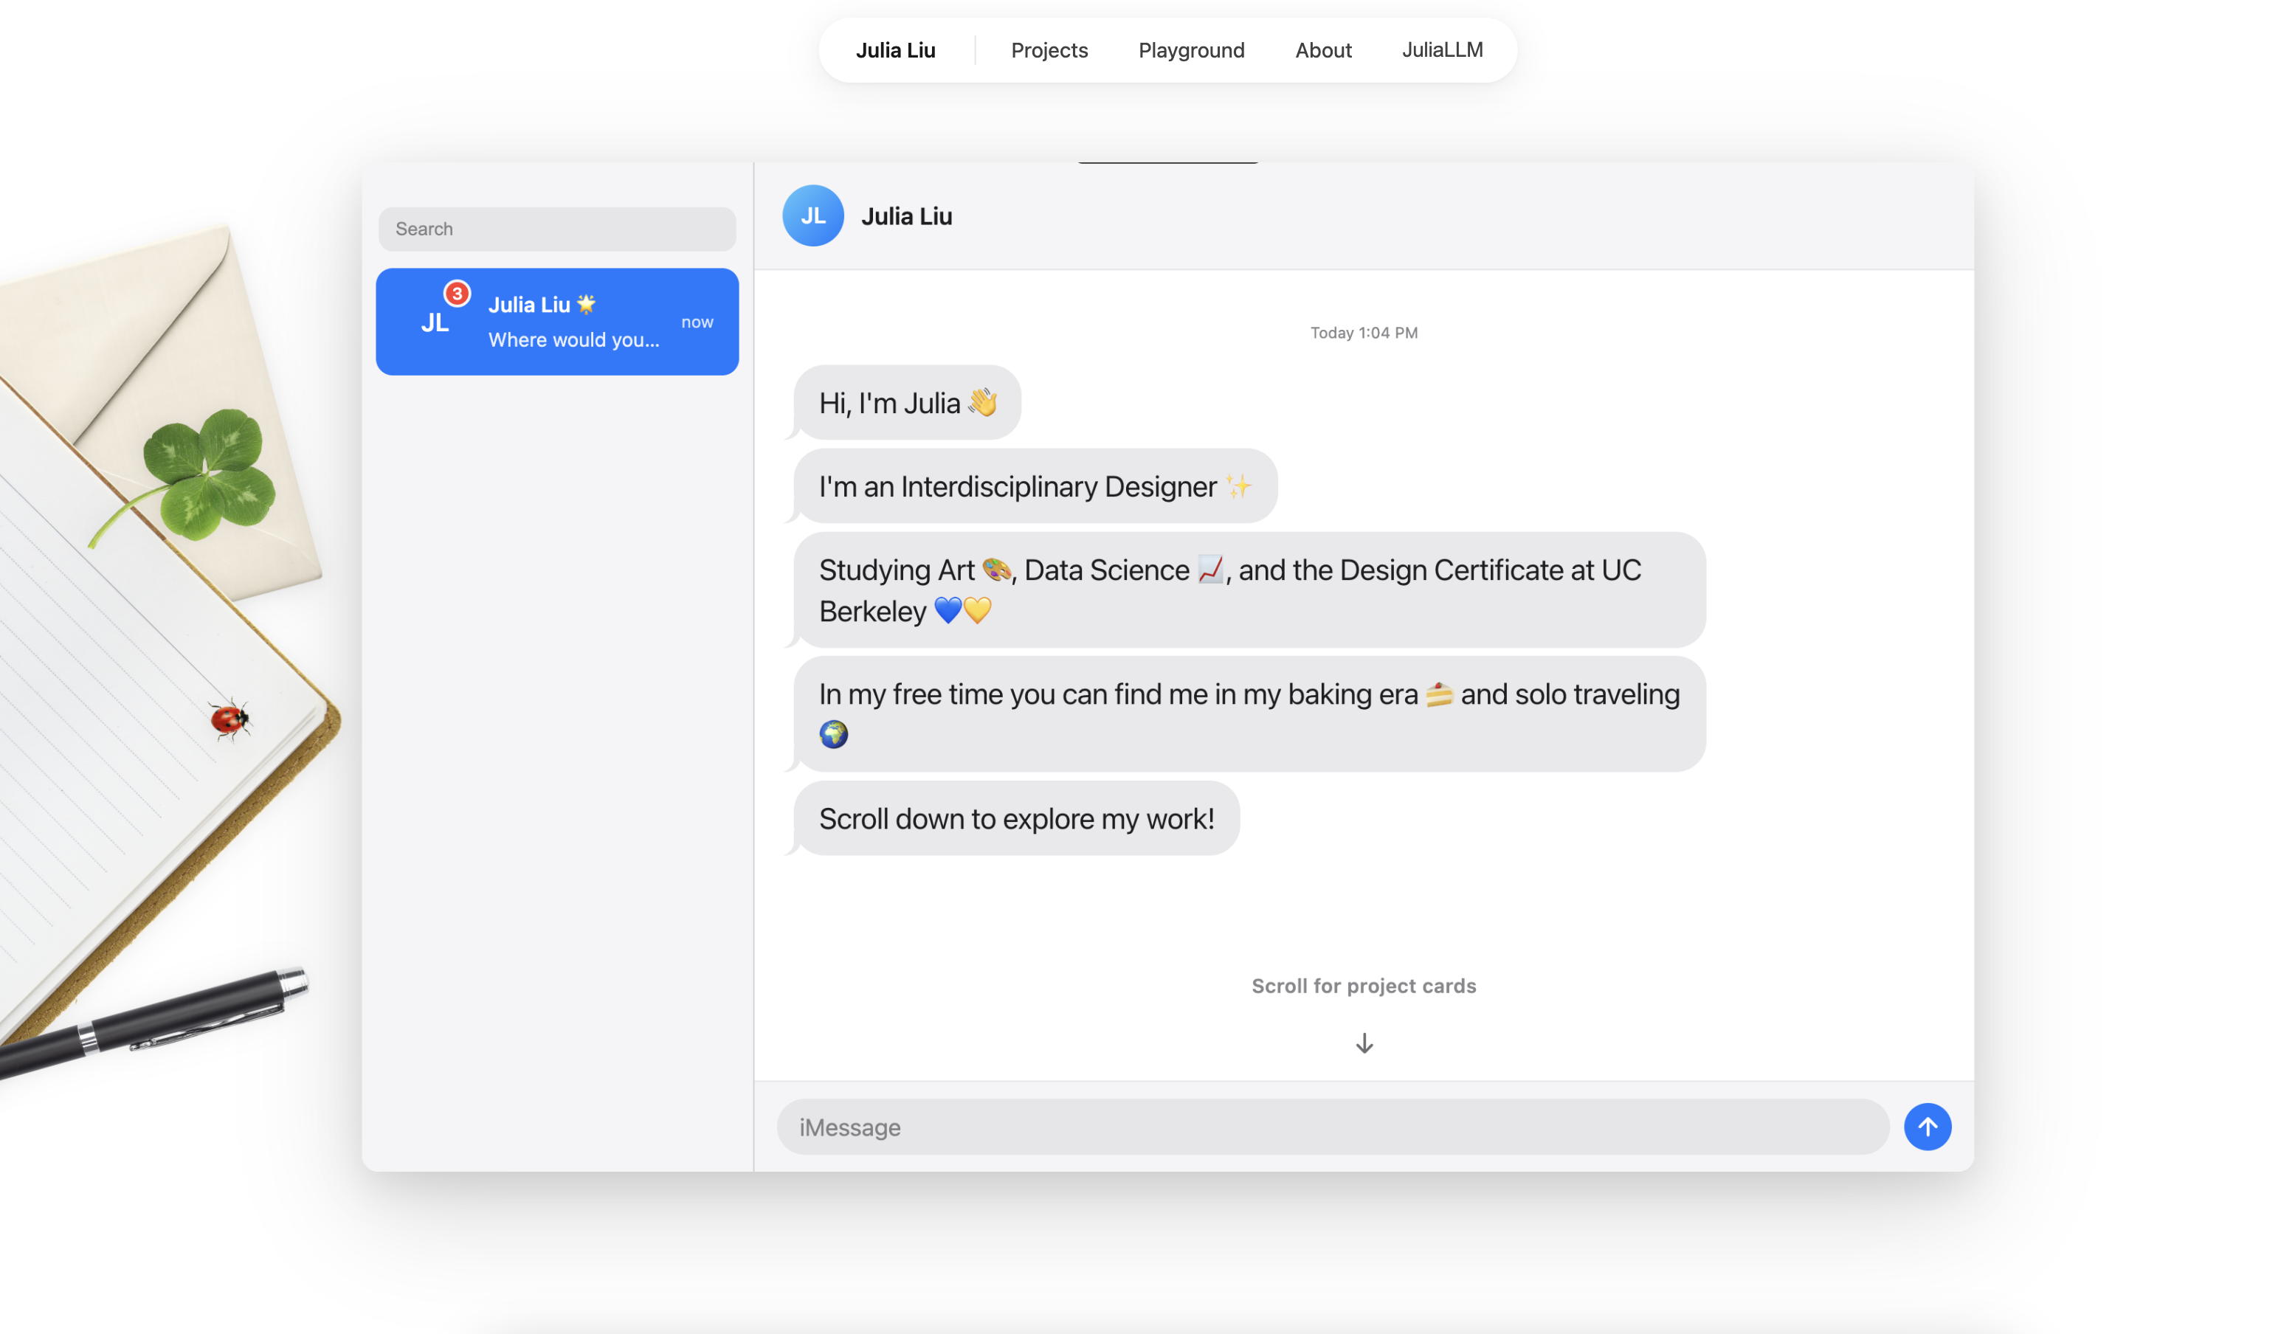Focus the Search field in sidebar
The height and width of the screenshot is (1334, 2295).
pyautogui.click(x=556, y=229)
